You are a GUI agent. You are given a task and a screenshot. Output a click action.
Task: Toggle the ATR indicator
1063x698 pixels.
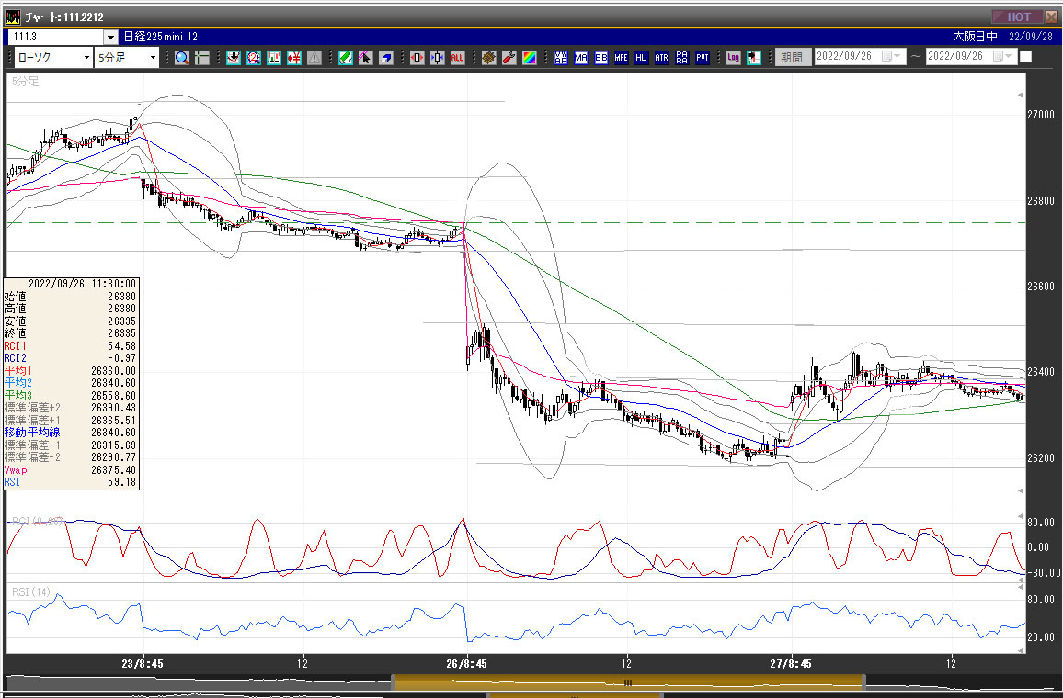click(662, 58)
